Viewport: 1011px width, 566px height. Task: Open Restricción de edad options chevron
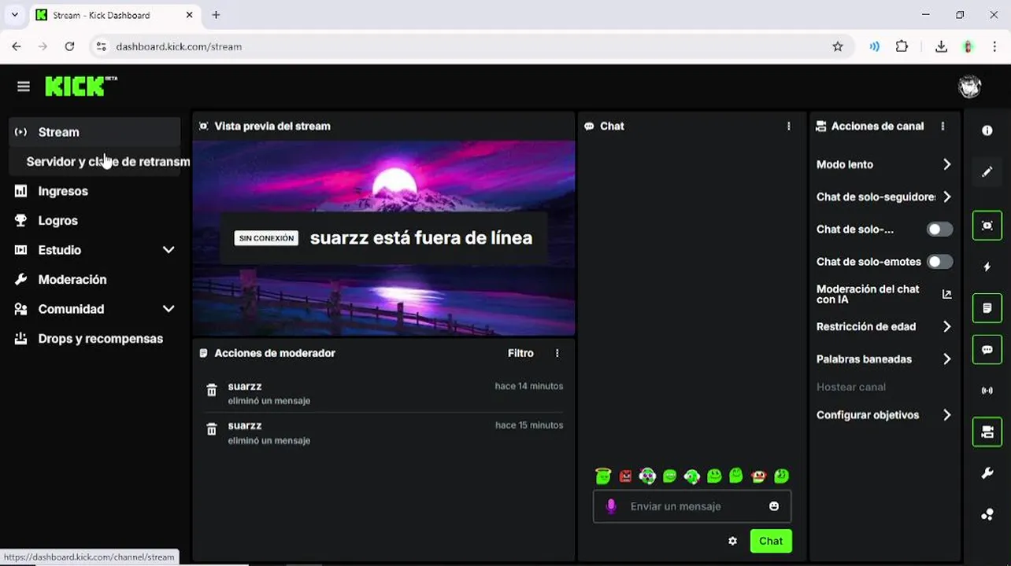pos(947,326)
